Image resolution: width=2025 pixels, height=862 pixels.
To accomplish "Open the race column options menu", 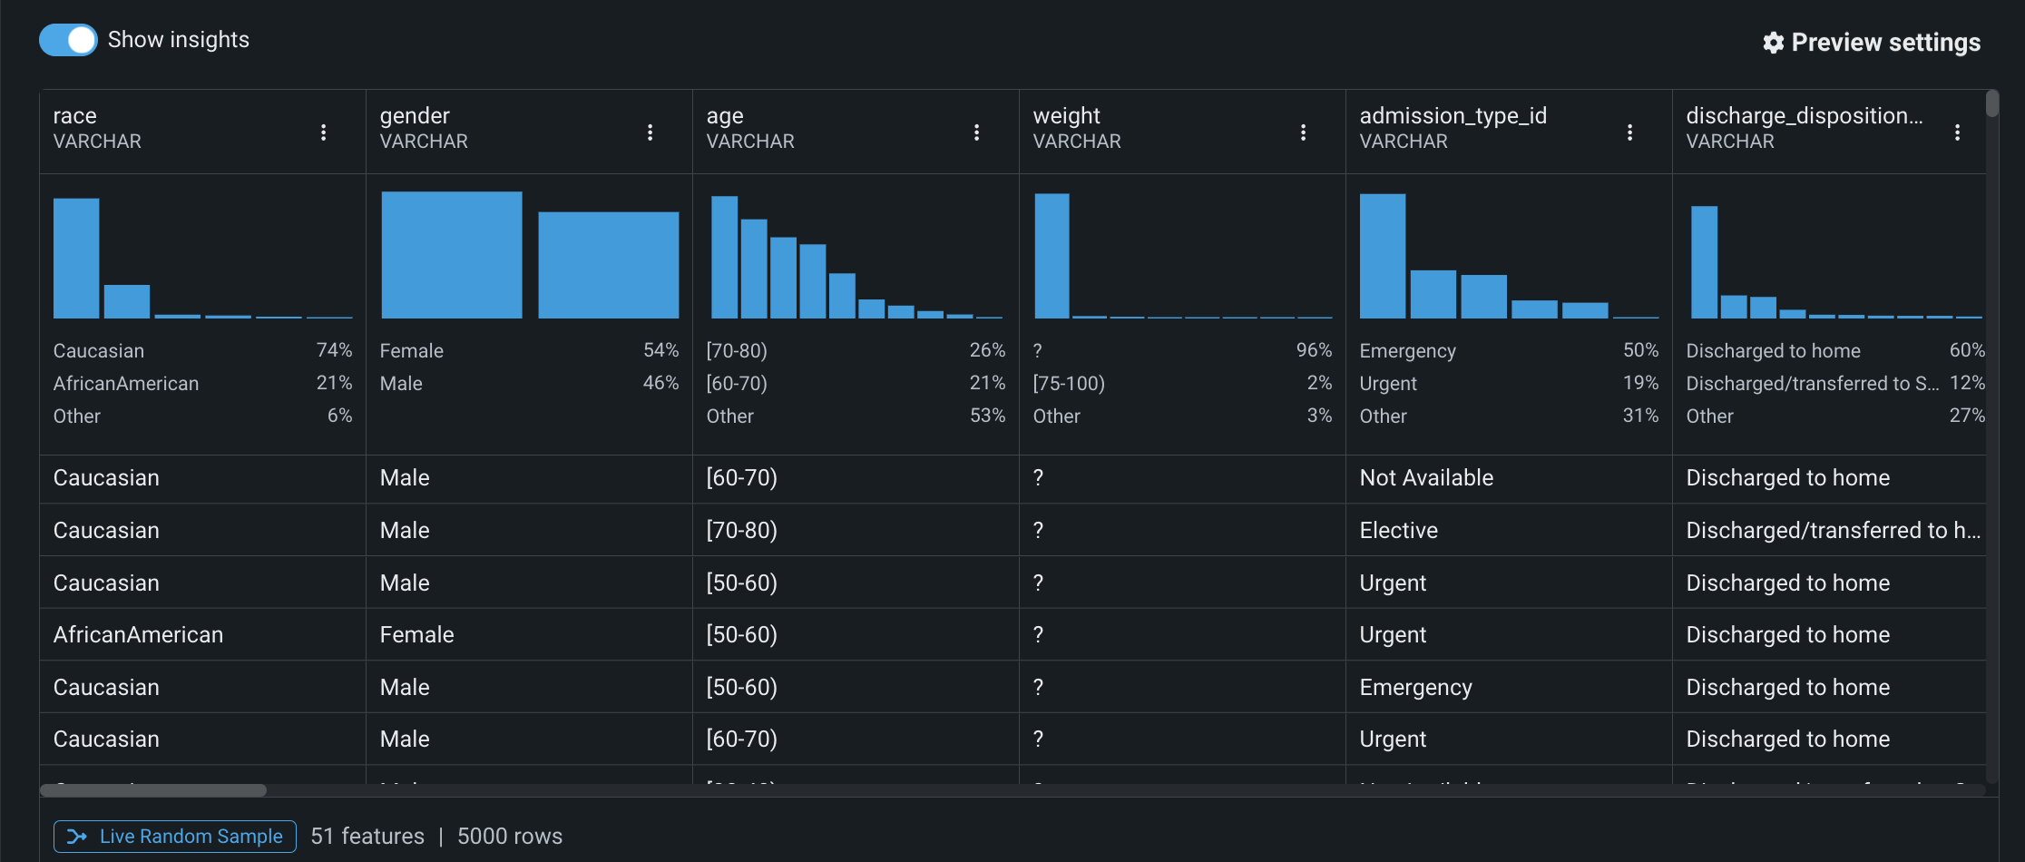I will [x=324, y=132].
